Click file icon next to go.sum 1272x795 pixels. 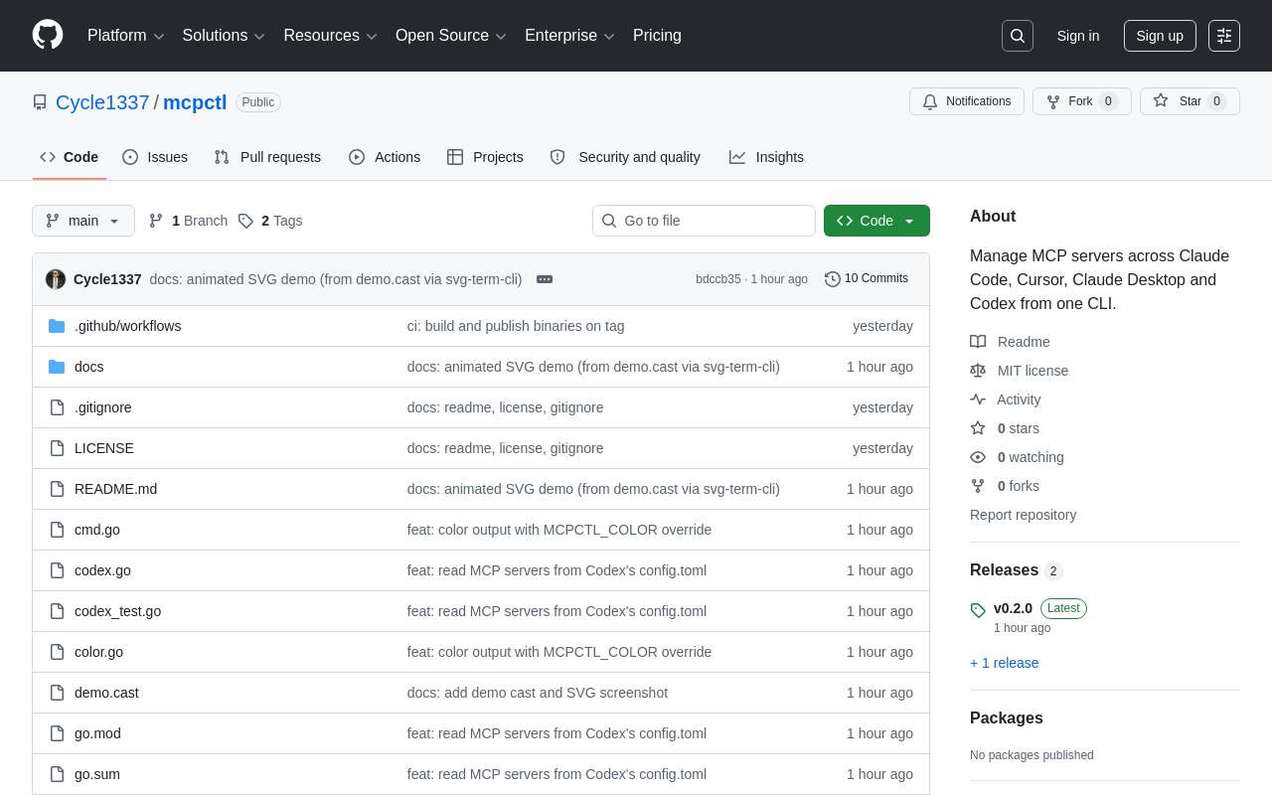pos(57,774)
